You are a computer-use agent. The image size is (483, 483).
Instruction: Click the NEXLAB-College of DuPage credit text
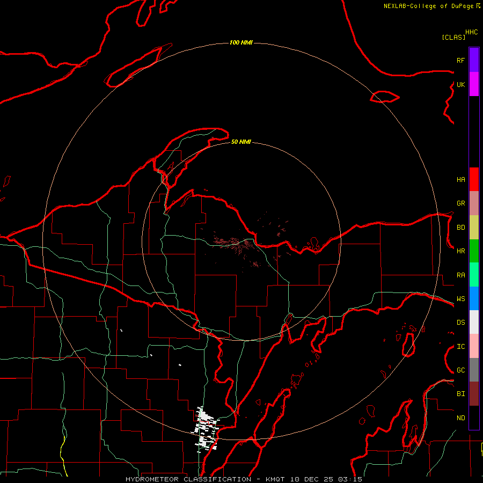click(429, 6)
